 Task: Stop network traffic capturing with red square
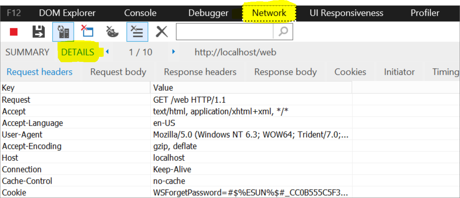point(14,32)
